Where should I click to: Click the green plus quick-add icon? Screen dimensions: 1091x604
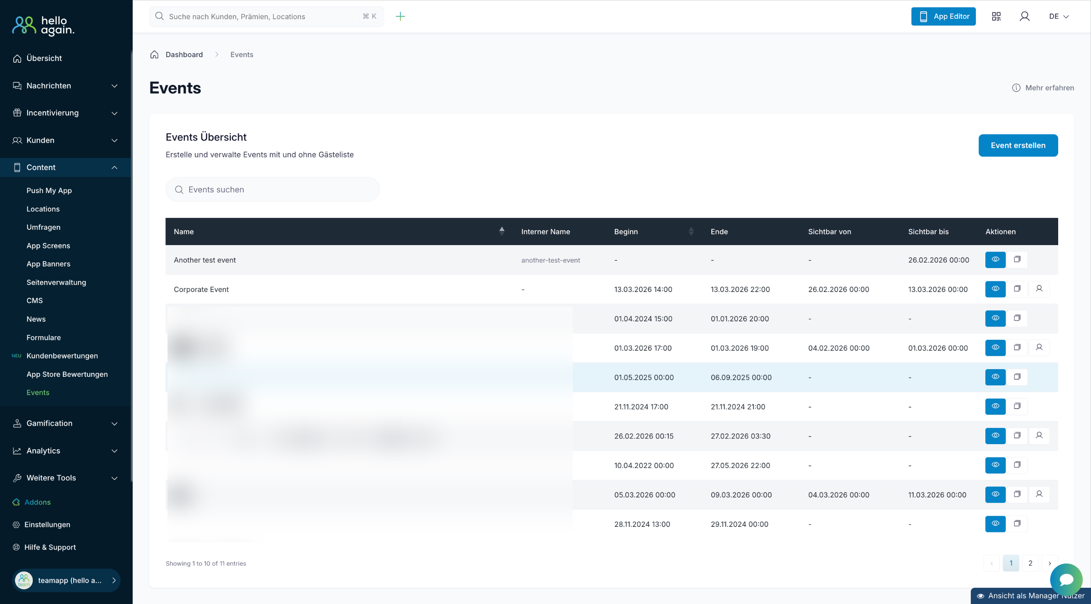(x=400, y=16)
